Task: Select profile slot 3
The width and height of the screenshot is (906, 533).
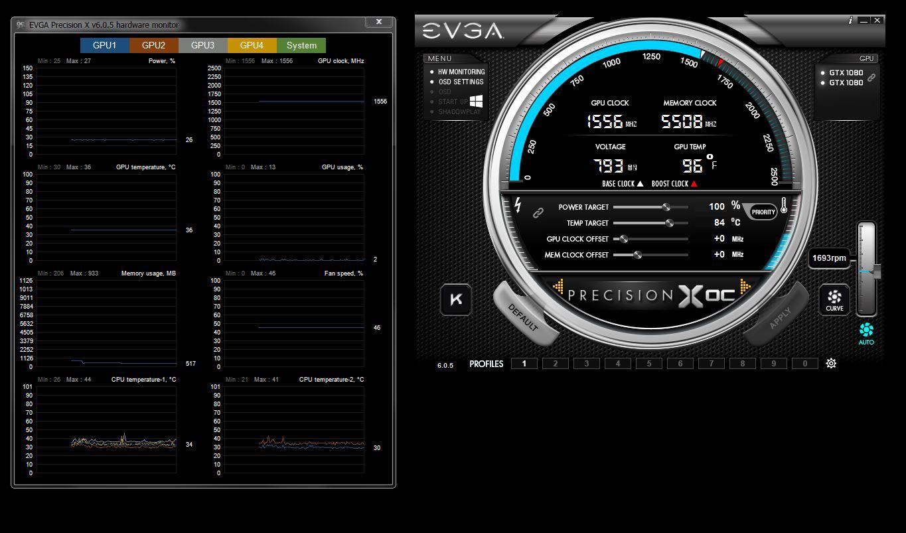Action: tap(587, 363)
